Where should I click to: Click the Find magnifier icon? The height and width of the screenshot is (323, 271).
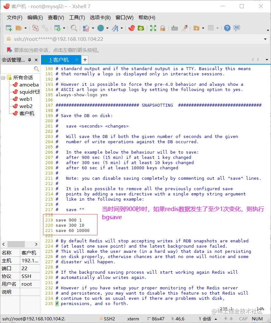click(x=74, y=28)
